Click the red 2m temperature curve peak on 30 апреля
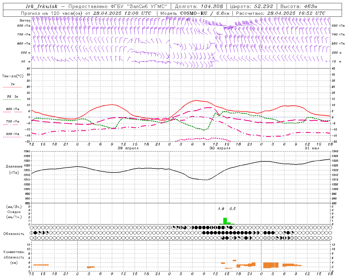The image size is (346, 276). (x=196, y=101)
